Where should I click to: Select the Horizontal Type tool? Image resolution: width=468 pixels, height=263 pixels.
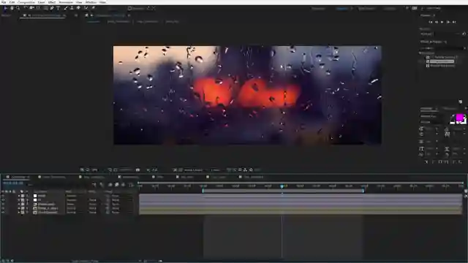pyautogui.click(x=58, y=8)
